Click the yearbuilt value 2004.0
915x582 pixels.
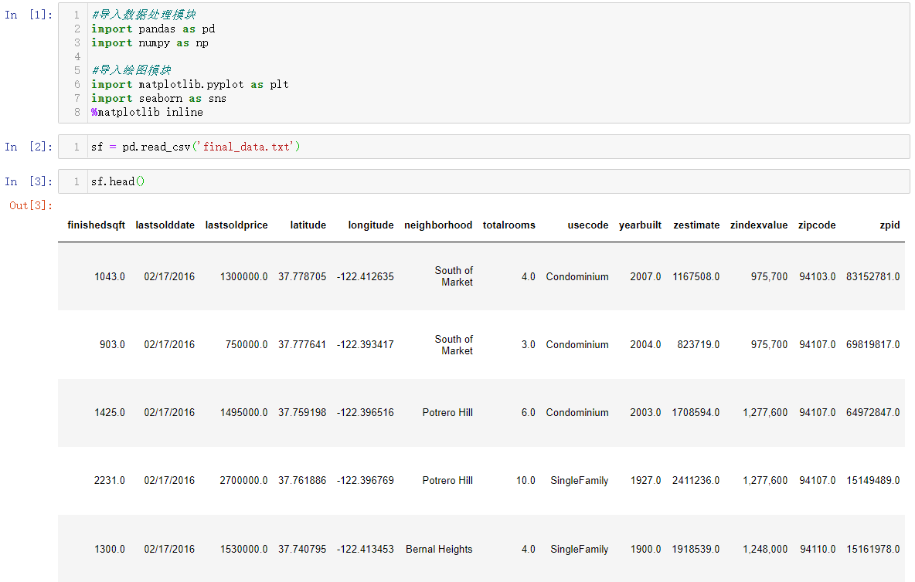coord(645,345)
